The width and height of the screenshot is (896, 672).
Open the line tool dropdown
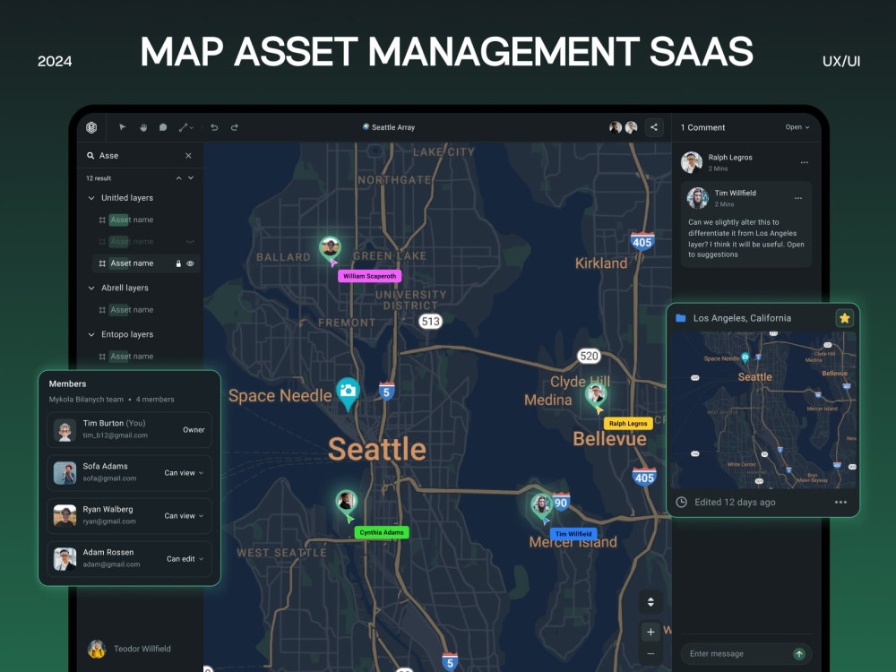(x=185, y=127)
